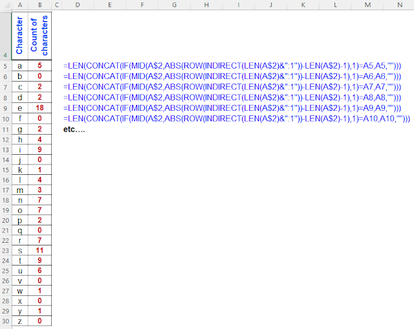Select cell containing letter 'd'
Image resolution: width=414 pixels, height=329 pixels.
point(20,97)
